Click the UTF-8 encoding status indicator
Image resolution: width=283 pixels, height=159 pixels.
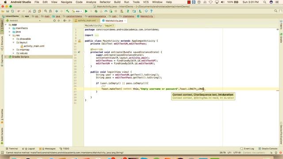tap(237, 153)
